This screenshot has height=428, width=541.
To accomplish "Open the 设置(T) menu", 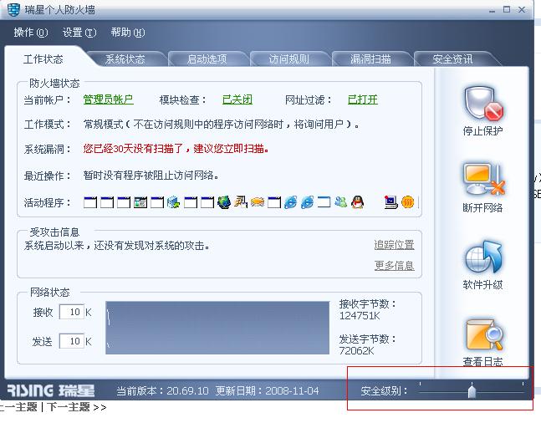I will (x=79, y=33).
